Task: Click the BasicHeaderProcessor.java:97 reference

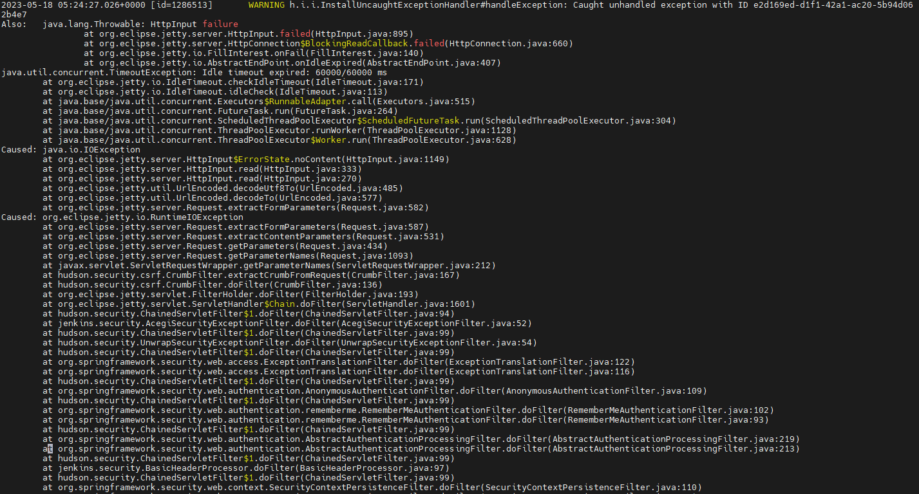Action: point(398,468)
